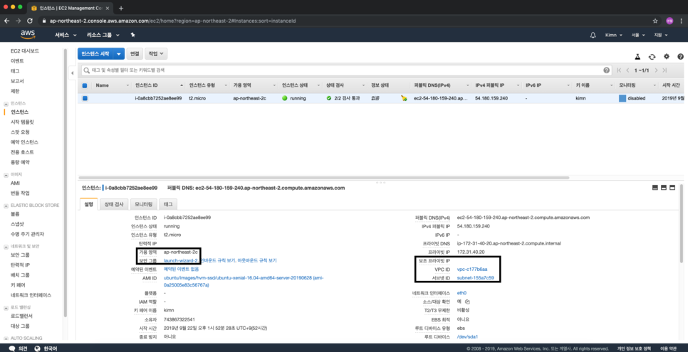Click the 인스턴스 시작 button

95,53
